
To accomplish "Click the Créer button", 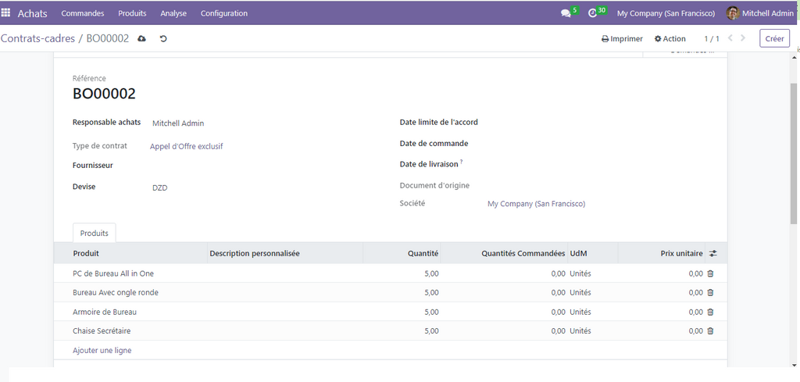I will (x=774, y=38).
